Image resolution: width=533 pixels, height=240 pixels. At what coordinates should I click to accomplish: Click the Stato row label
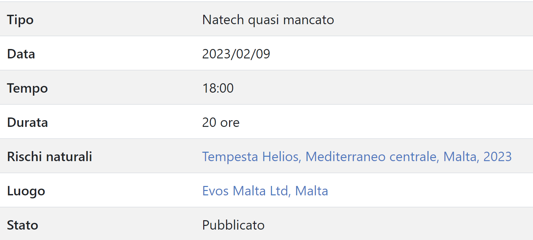click(x=23, y=225)
